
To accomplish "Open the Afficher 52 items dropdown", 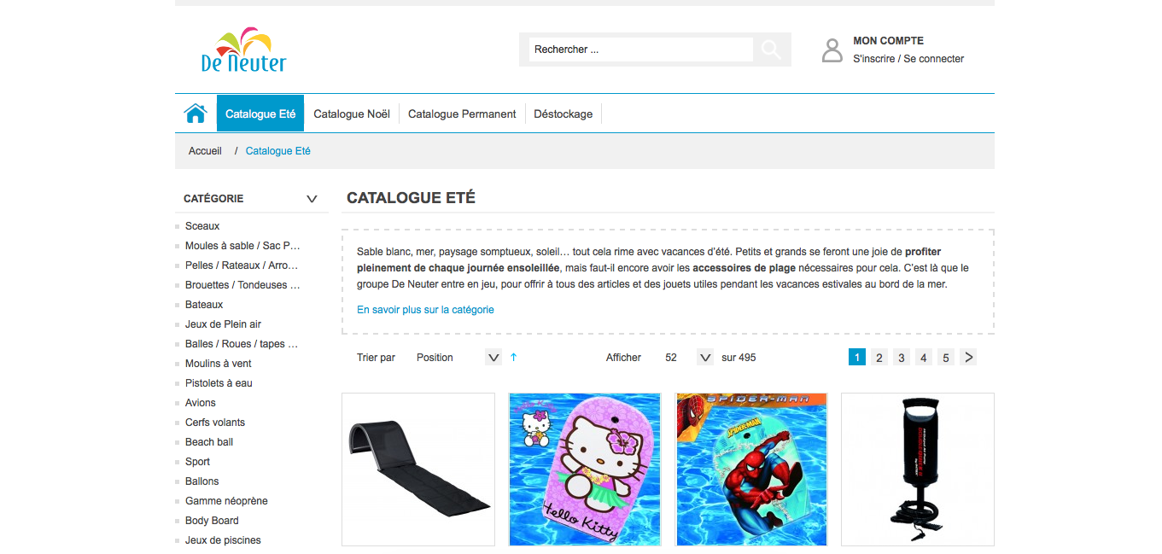I will (x=687, y=358).
